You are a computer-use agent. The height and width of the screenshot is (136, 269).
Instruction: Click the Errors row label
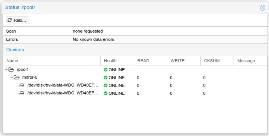(x=12, y=39)
